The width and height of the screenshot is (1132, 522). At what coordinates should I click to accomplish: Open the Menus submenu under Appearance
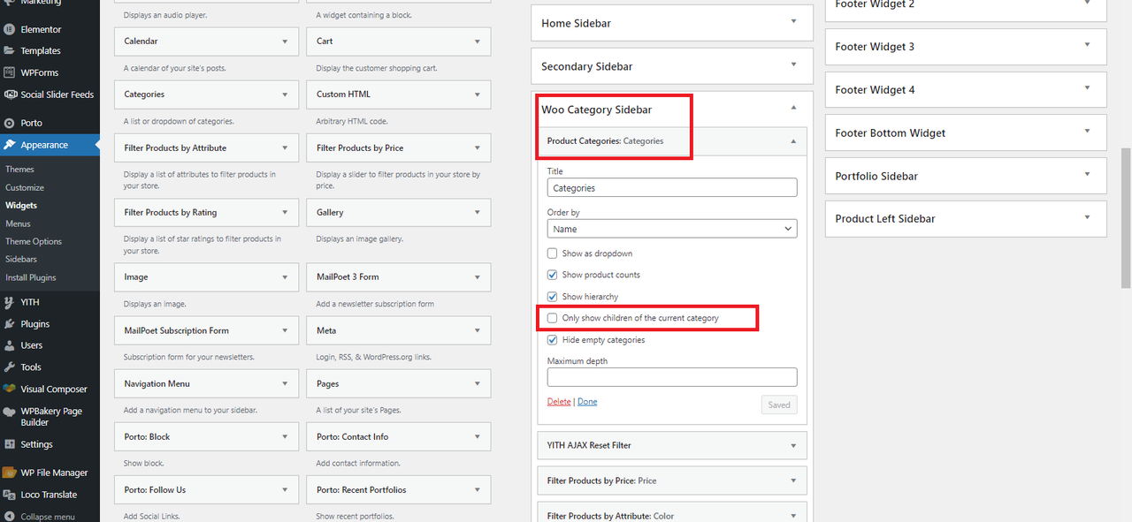pyautogui.click(x=18, y=223)
